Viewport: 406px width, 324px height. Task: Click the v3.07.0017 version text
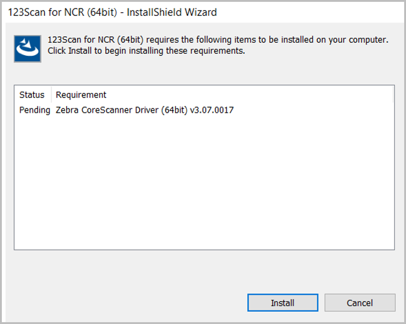[212, 110]
